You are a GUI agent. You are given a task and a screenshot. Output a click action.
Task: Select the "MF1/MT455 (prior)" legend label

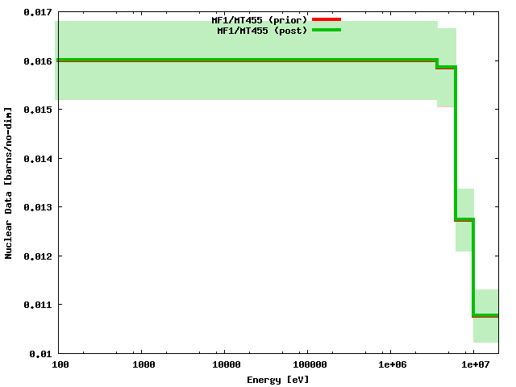pos(254,19)
